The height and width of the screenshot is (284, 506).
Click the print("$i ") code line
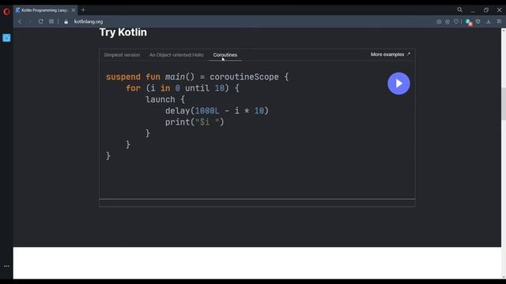[194, 122]
